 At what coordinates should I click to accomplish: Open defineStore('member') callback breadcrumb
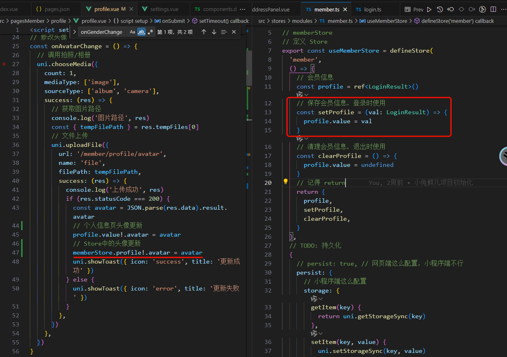454,21
